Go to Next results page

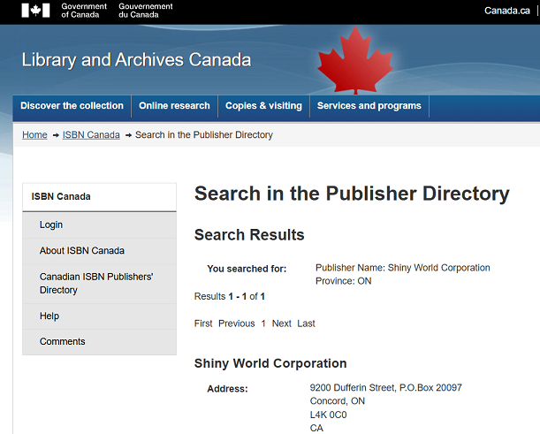pyautogui.click(x=281, y=324)
